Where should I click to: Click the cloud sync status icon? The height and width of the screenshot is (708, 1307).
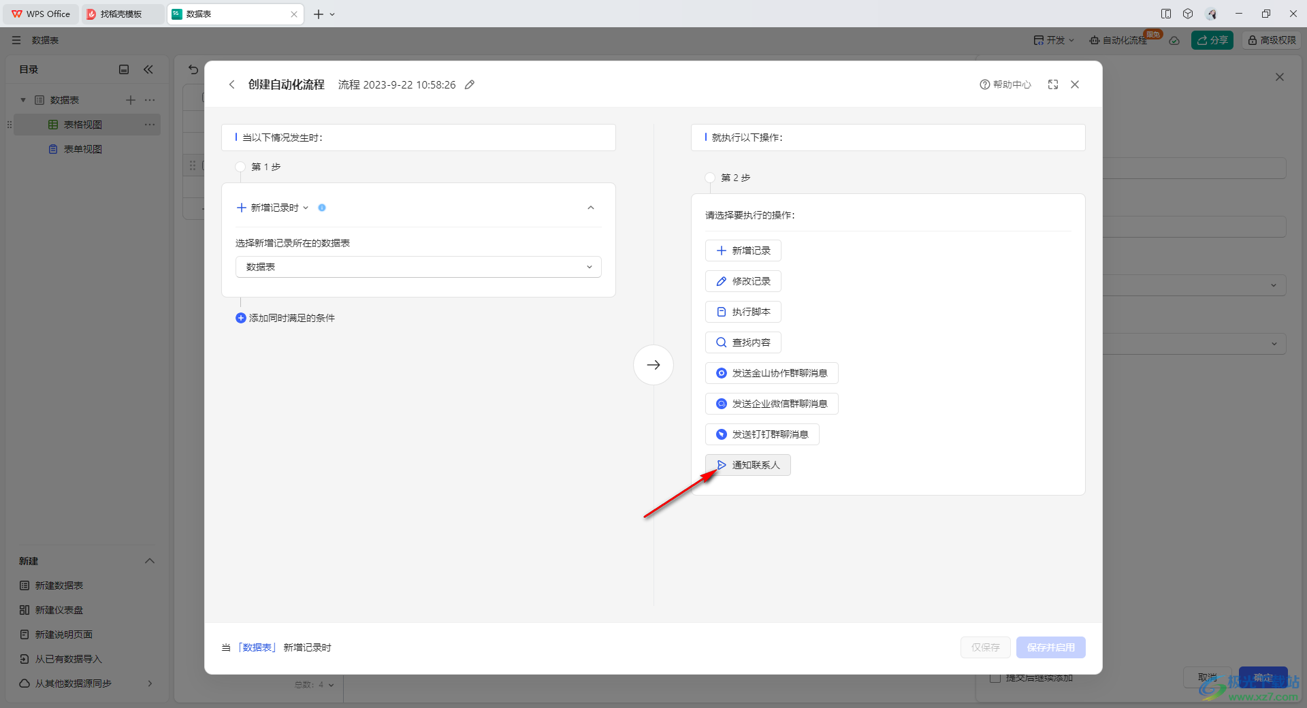(x=1174, y=40)
